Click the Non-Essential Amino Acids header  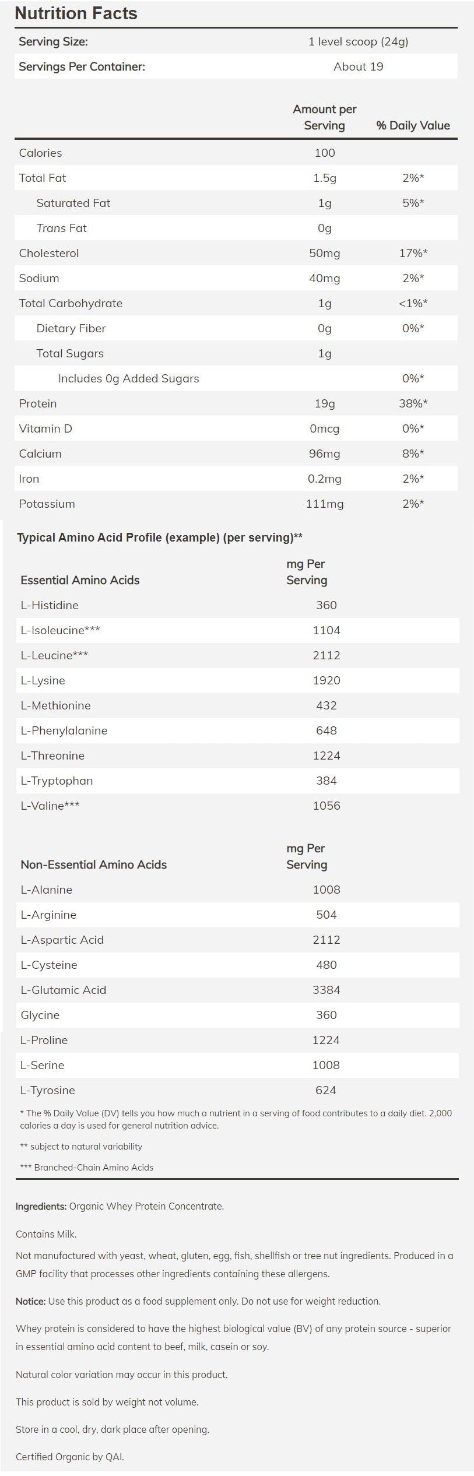[x=93, y=864]
